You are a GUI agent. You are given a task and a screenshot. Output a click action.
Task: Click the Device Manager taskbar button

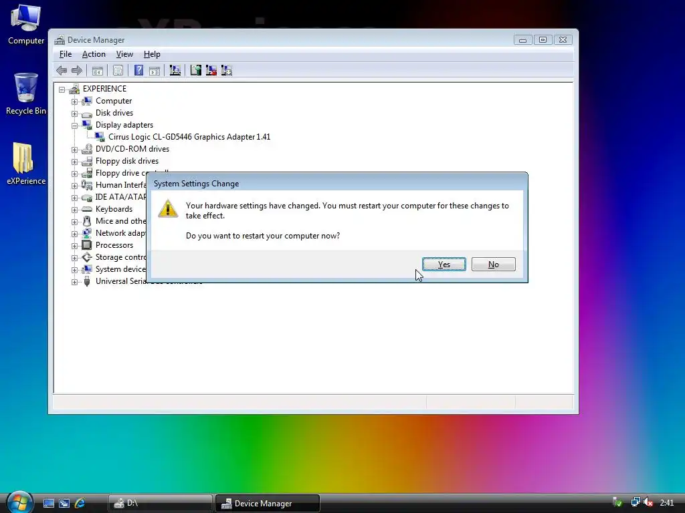(x=268, y=504)
